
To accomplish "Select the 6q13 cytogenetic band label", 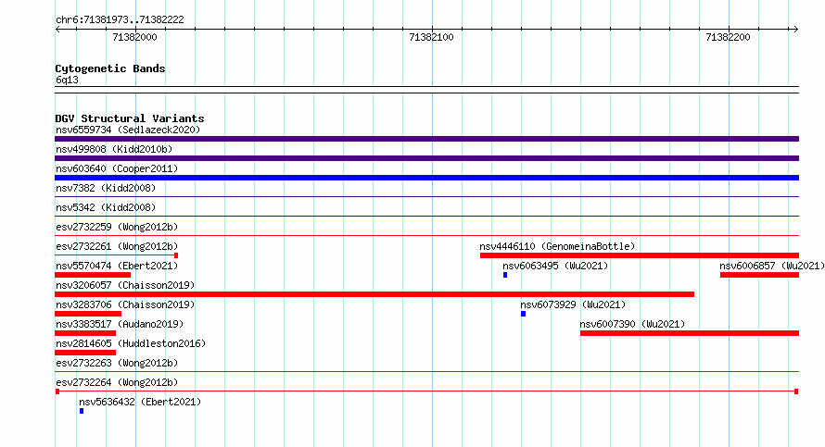I will coord(67,80).
